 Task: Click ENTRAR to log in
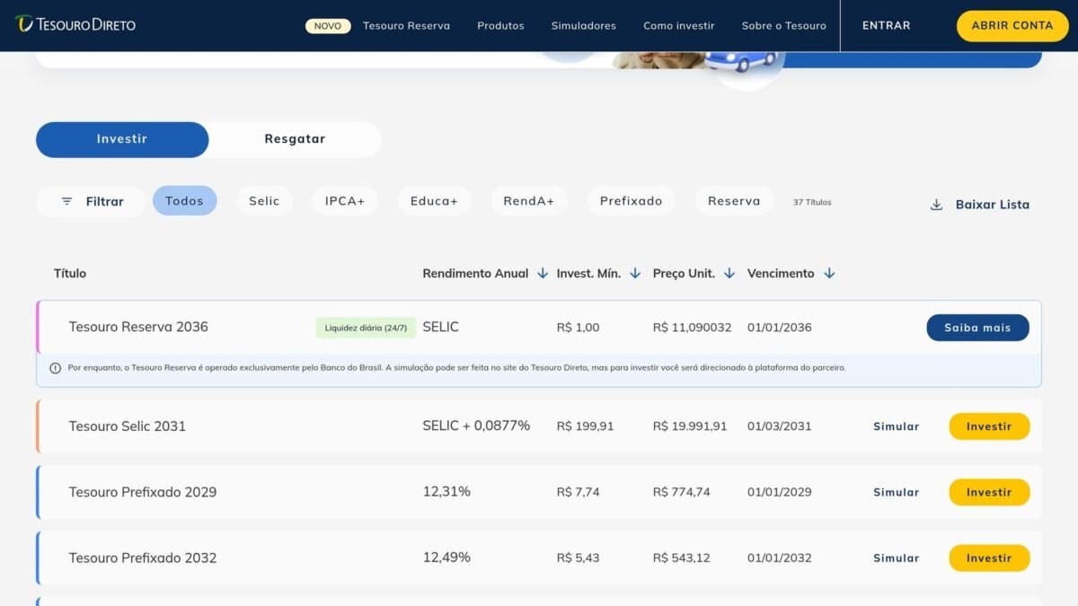click(x=887, y=25)
